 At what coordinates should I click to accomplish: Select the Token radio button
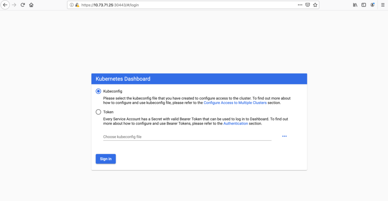pos(99,112)
